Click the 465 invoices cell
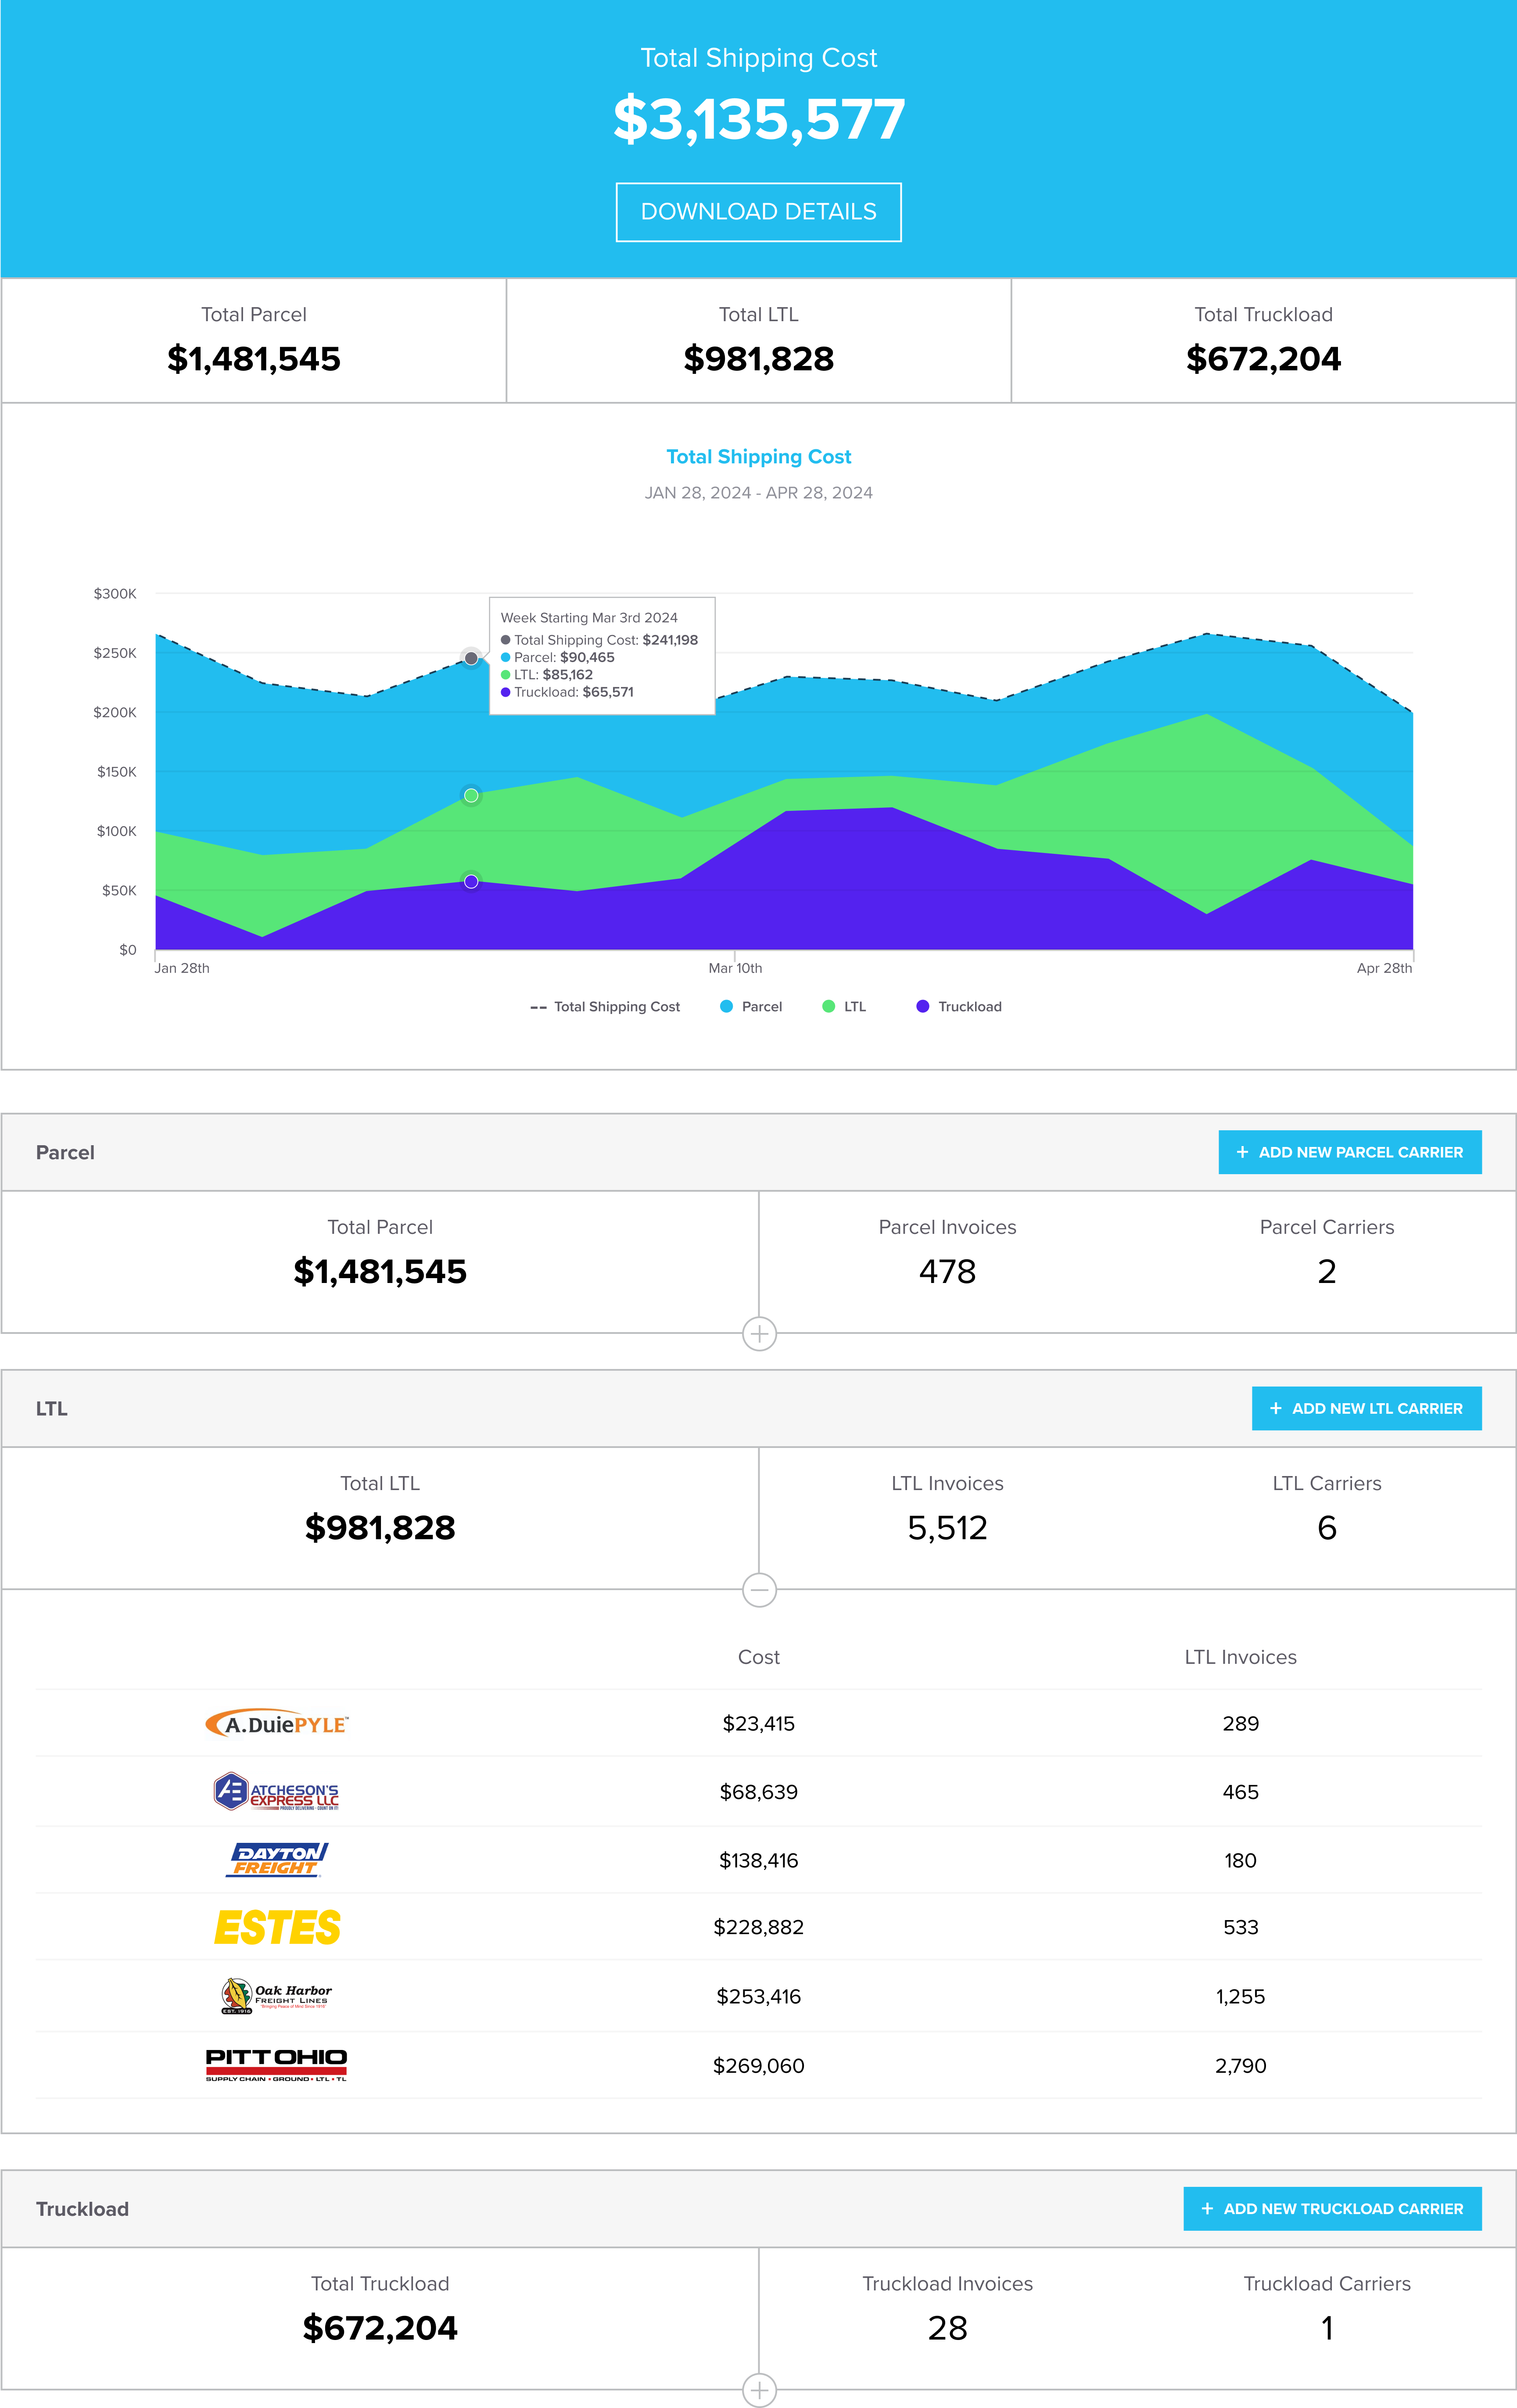 (x=1240, y=1792)
